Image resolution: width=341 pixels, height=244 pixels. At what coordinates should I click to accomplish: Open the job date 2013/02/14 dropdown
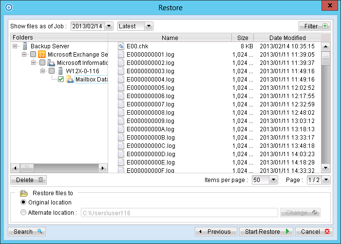(x=109, y=26)
